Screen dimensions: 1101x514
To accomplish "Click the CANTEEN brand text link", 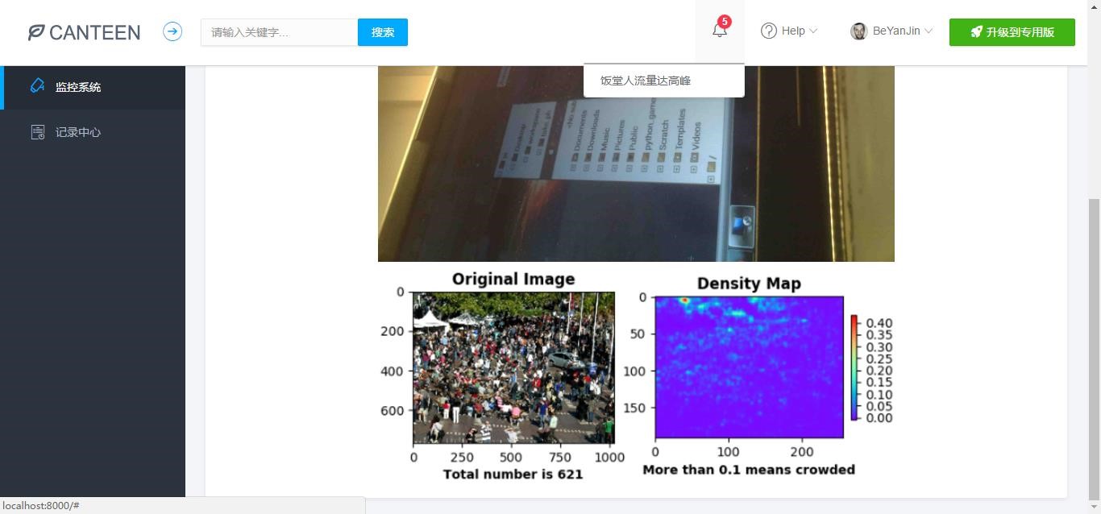I will (94, 32).
